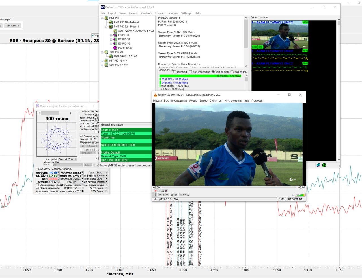Click the green circular TSReader icon

click(324, 165)
